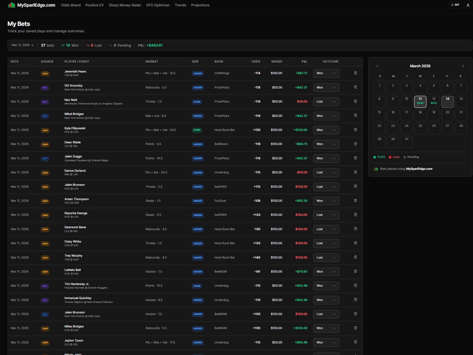Click the MySpariEdge.com logo
This screenshot has width=473, height=355.
[32, 5]
